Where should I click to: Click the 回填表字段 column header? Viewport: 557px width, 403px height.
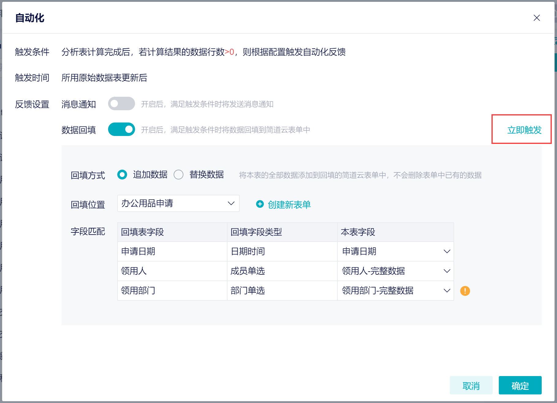172,232
